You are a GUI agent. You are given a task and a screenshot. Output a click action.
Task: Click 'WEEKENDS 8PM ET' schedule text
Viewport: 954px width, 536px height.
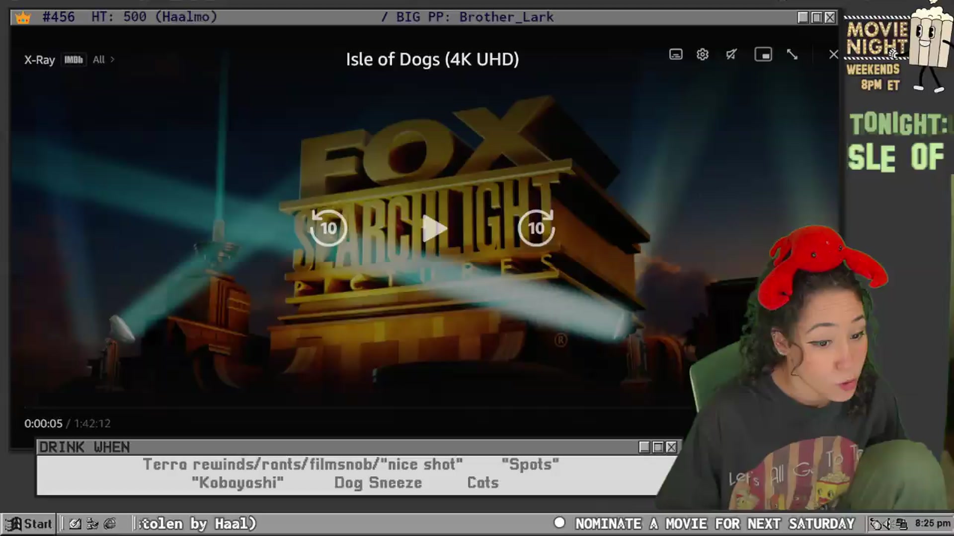click(x=874, y=77)
